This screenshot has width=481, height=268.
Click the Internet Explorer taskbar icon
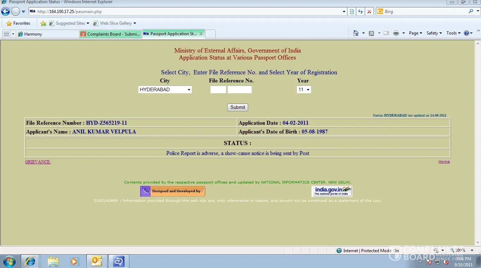30,261
